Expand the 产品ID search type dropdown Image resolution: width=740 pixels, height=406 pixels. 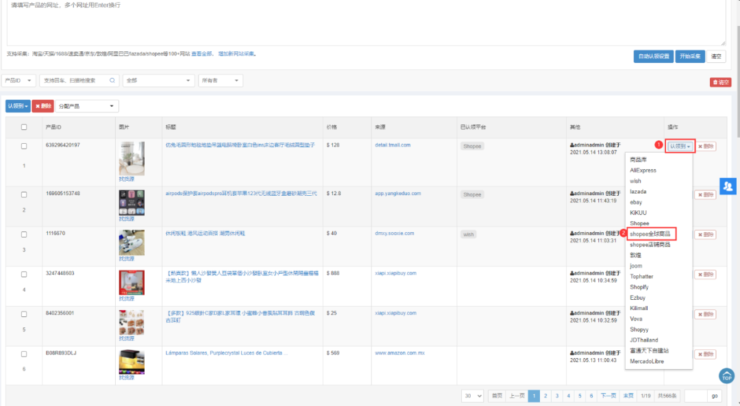tap(18, 81)
